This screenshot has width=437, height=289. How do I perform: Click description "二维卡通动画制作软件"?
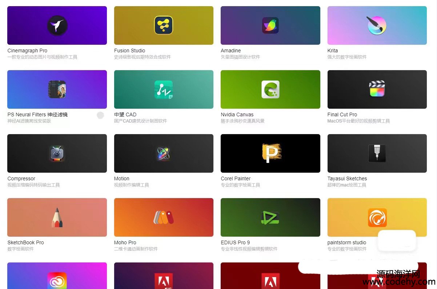pos(136,249)
